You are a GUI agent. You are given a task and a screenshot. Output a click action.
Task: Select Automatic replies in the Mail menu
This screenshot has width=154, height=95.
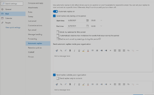pyautogui.click(x=38, y=43)
